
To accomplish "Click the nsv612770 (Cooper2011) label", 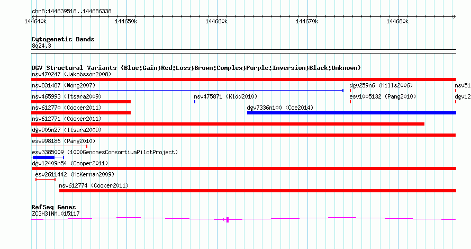I will [x=67, y=108].
